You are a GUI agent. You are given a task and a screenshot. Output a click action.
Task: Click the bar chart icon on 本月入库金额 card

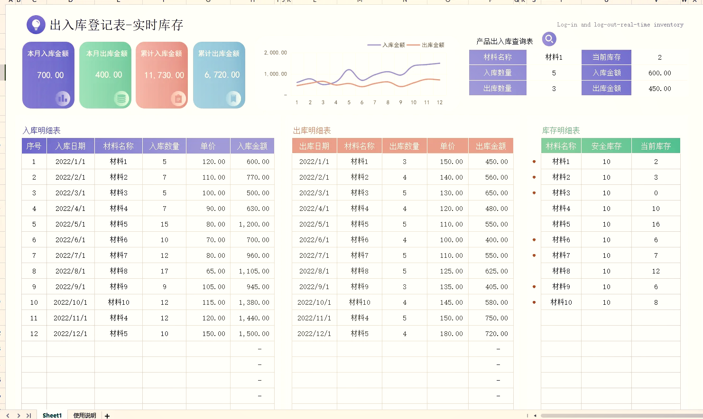tap(63, 99)
